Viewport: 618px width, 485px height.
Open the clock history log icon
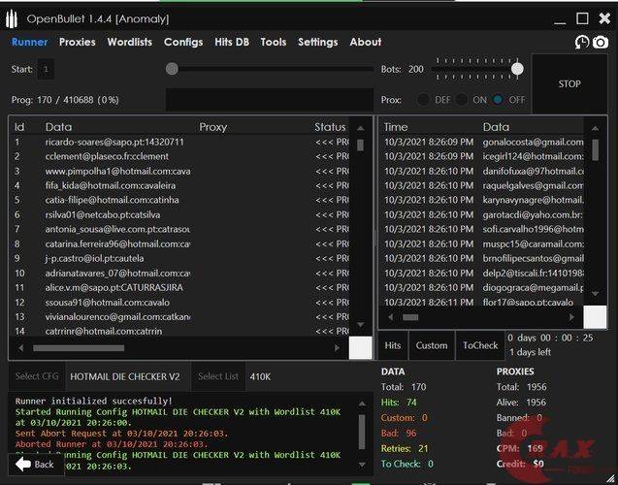tap(582, 42)
